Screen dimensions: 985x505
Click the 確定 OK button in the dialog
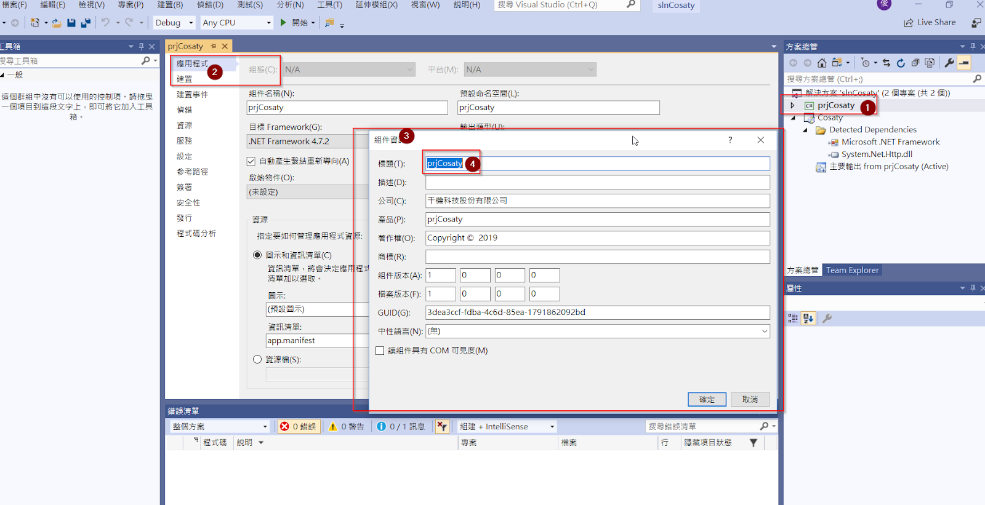707,399
